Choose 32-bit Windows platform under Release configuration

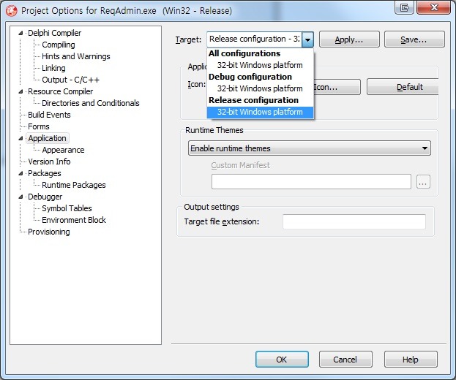pos(260,112)
